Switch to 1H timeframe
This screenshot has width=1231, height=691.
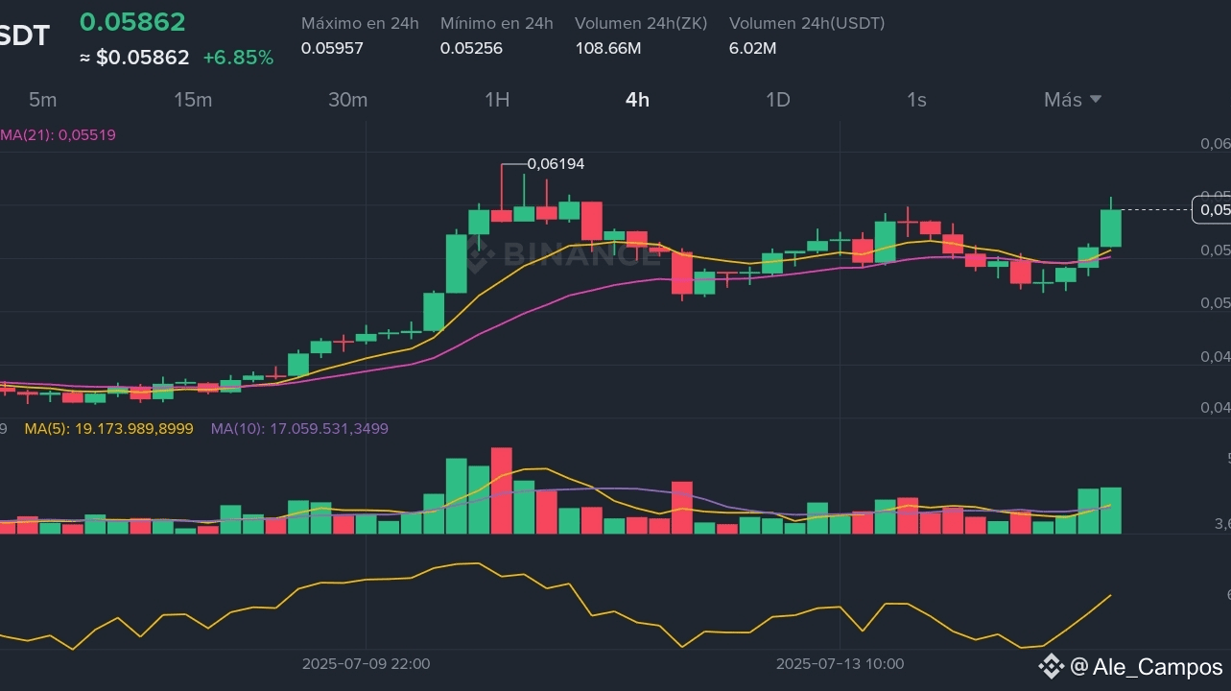click(497, 100)
